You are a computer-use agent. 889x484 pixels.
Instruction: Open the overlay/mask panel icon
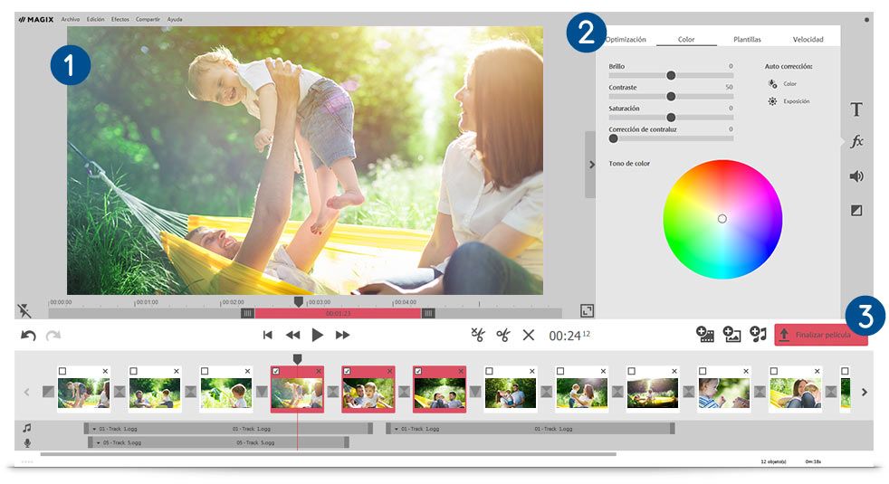pyautogui.click(x=856, y=211)
